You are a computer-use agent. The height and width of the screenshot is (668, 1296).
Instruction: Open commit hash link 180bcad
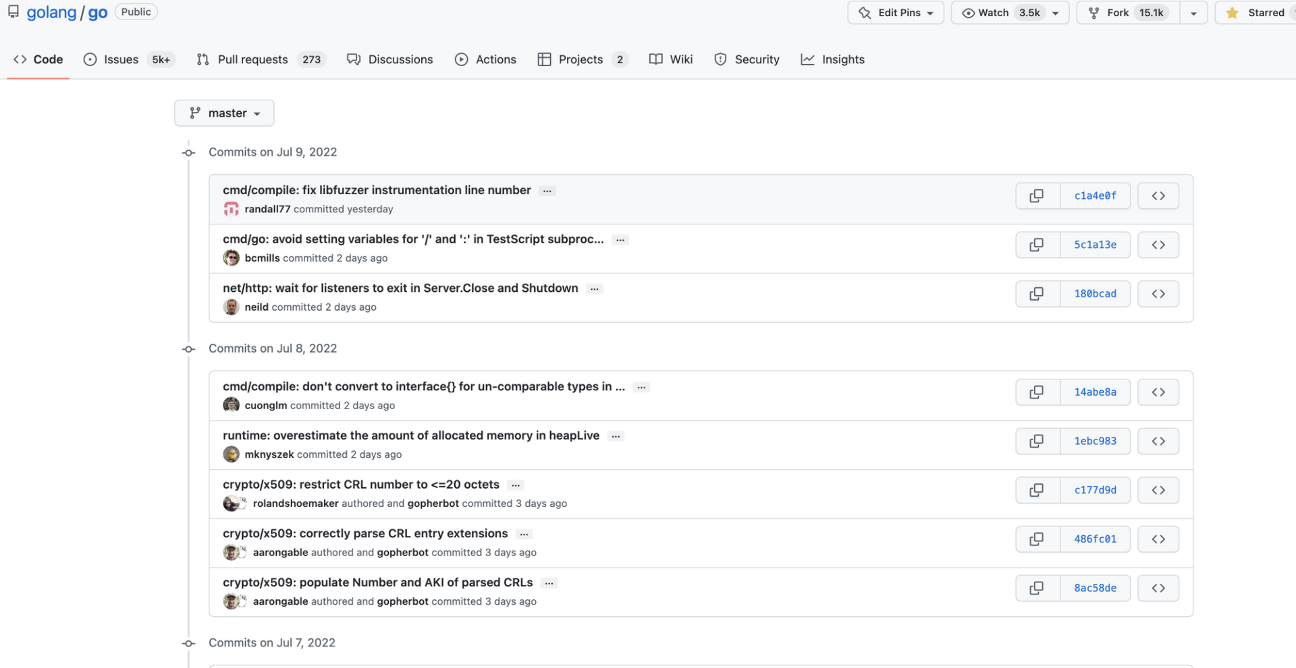click(1095, 294)
